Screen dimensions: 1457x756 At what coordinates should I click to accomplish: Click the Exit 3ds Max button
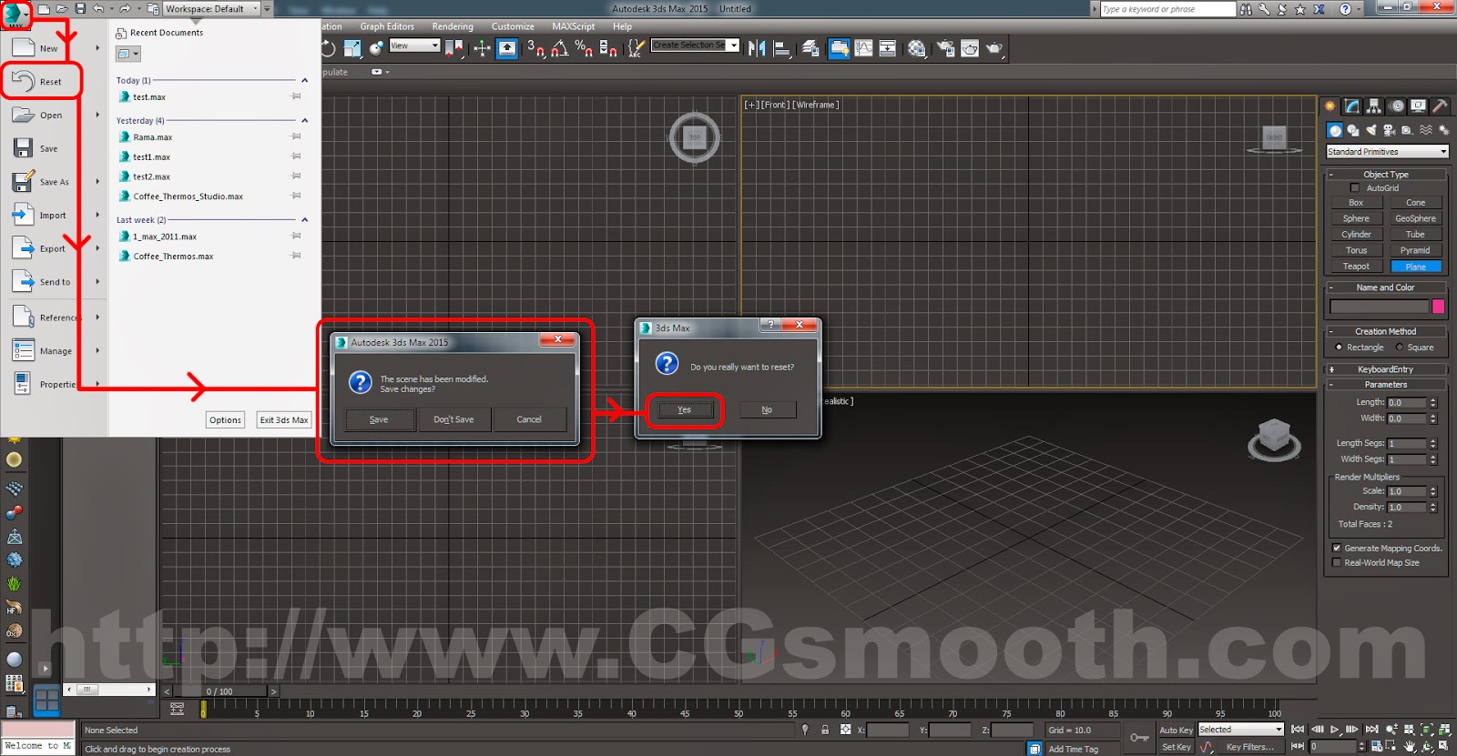[284, 420]
